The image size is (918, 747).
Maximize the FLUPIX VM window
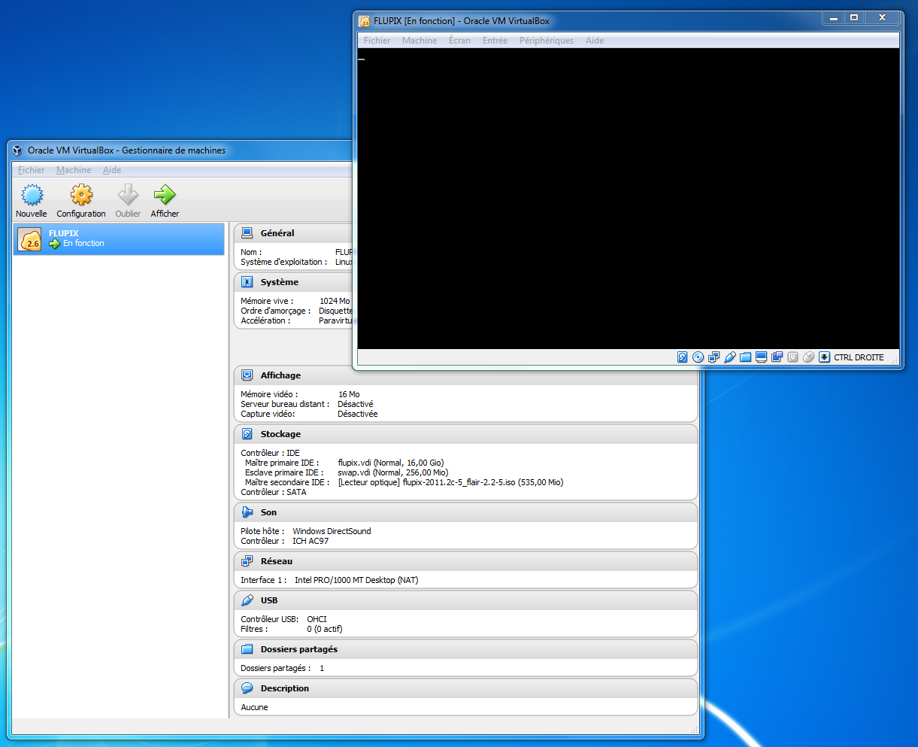tap(854, 18)
